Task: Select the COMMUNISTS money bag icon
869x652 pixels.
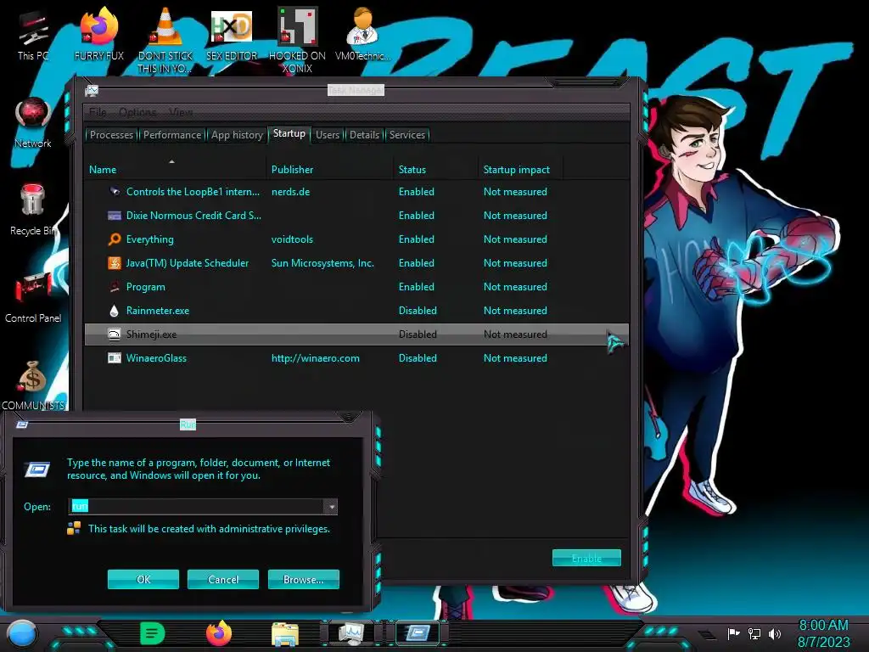Action: pos(33,385)
